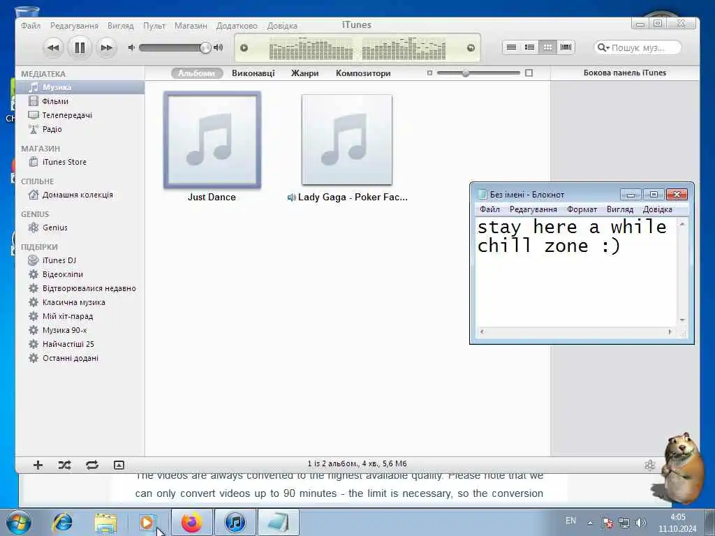
Task: Switch to grid view
Action: [547, 47]
